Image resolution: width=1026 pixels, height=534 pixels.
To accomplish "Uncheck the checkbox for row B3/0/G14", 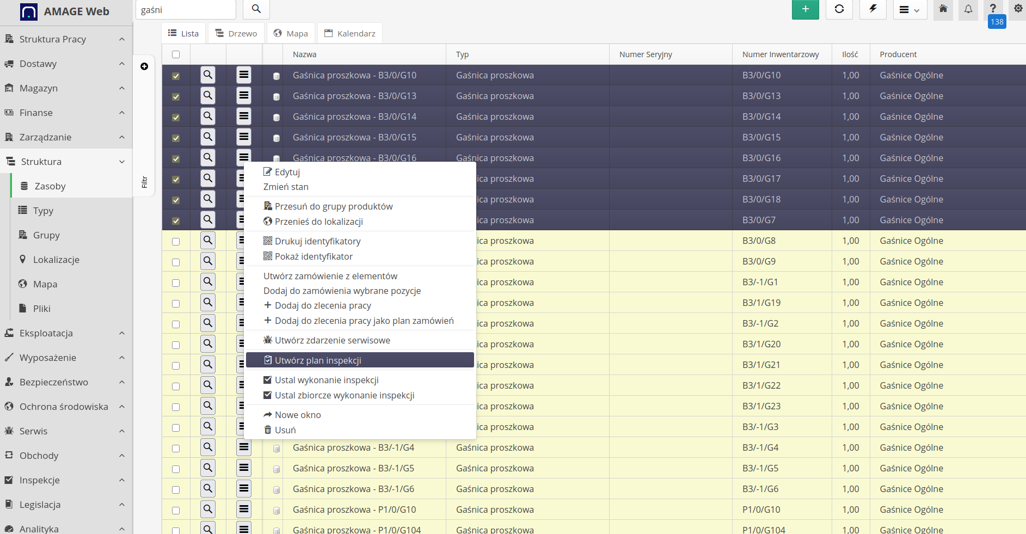I will pyautogui.click(x=176, y=118).
